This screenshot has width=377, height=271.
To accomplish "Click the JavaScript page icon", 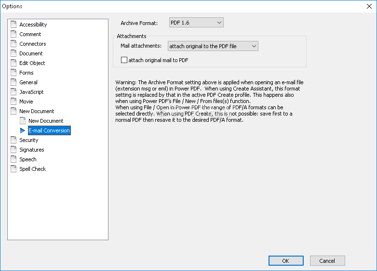I will pos(13,91).
